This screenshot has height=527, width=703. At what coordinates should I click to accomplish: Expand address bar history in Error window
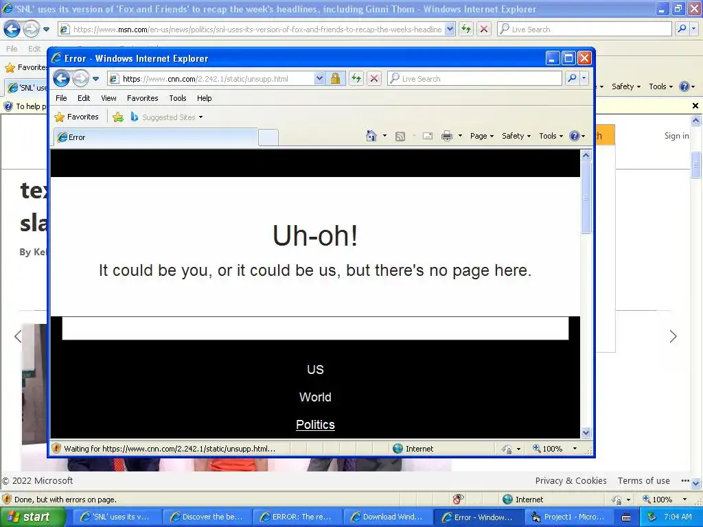(x=319, y=79)
